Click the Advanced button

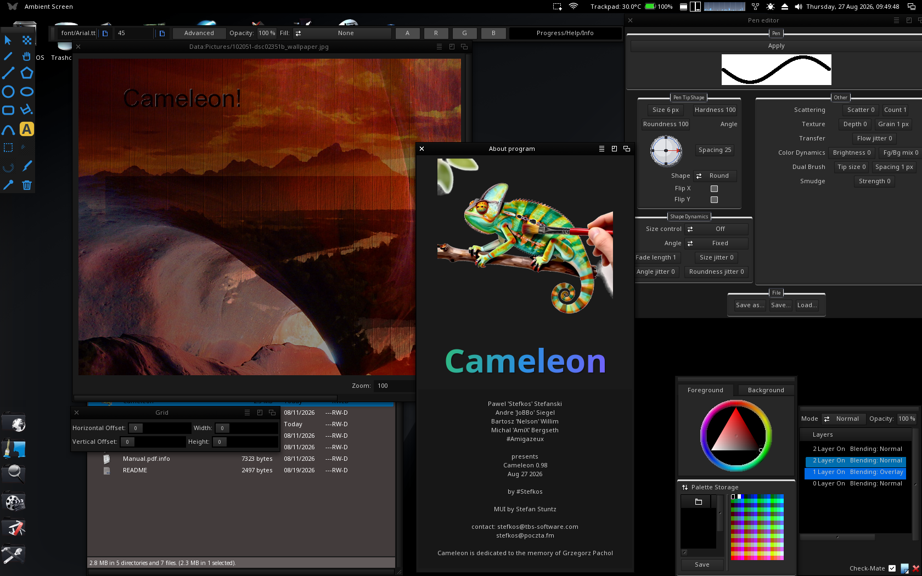point(199,33)
